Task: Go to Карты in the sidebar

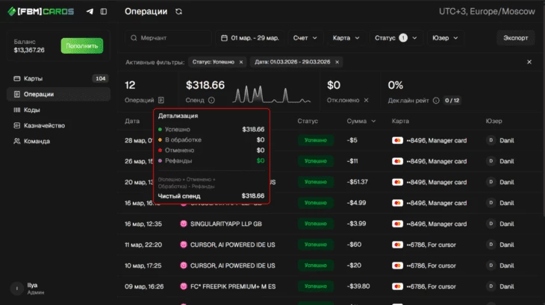Action: click(x=33, y=78)
